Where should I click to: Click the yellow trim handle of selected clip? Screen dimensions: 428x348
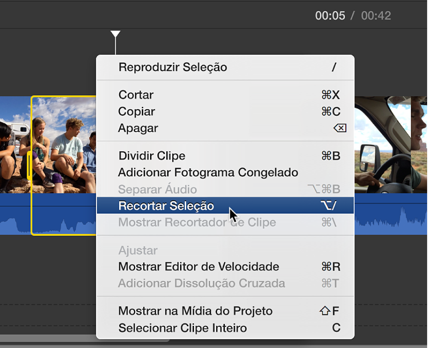coord(29,165)
